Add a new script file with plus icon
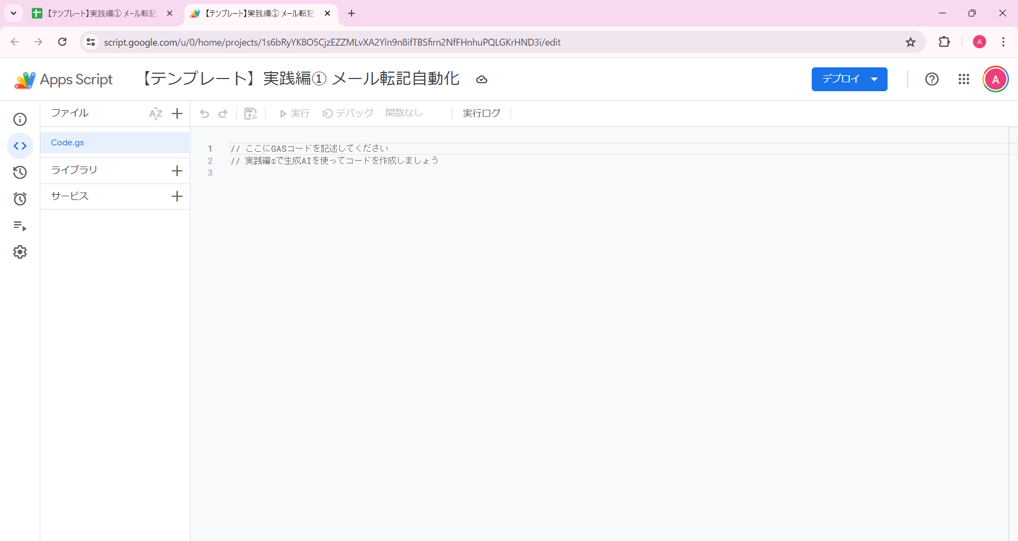 [177, 113]
